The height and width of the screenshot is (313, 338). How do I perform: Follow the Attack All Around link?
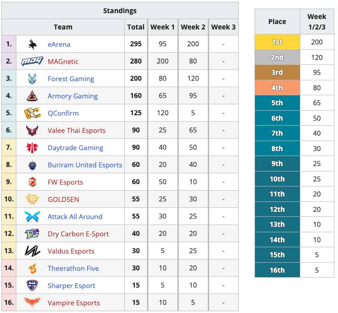(75, 217)
